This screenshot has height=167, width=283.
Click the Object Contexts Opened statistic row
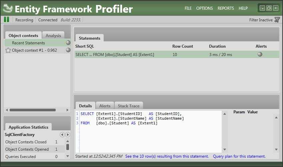tap(34, 149)
